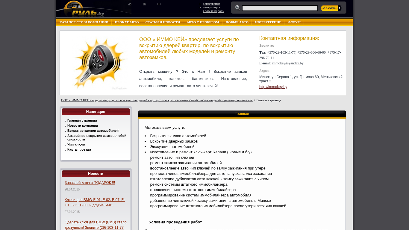Screen dimensions: 409x230
Task: Open the ПРОКАТ АВТО menu item
Action: pos(127,22)
